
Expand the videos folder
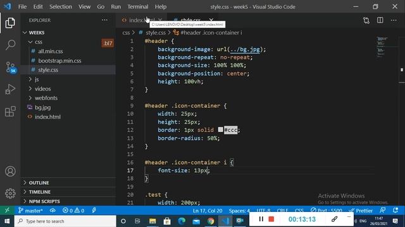point(30,88)
